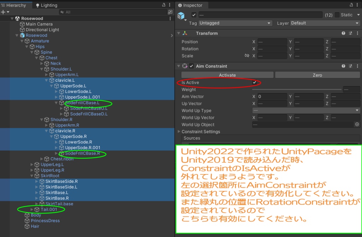This screenshot has height=237, width=362.
Task: Focus the Hierarchy search field
Action: (113, 12)
